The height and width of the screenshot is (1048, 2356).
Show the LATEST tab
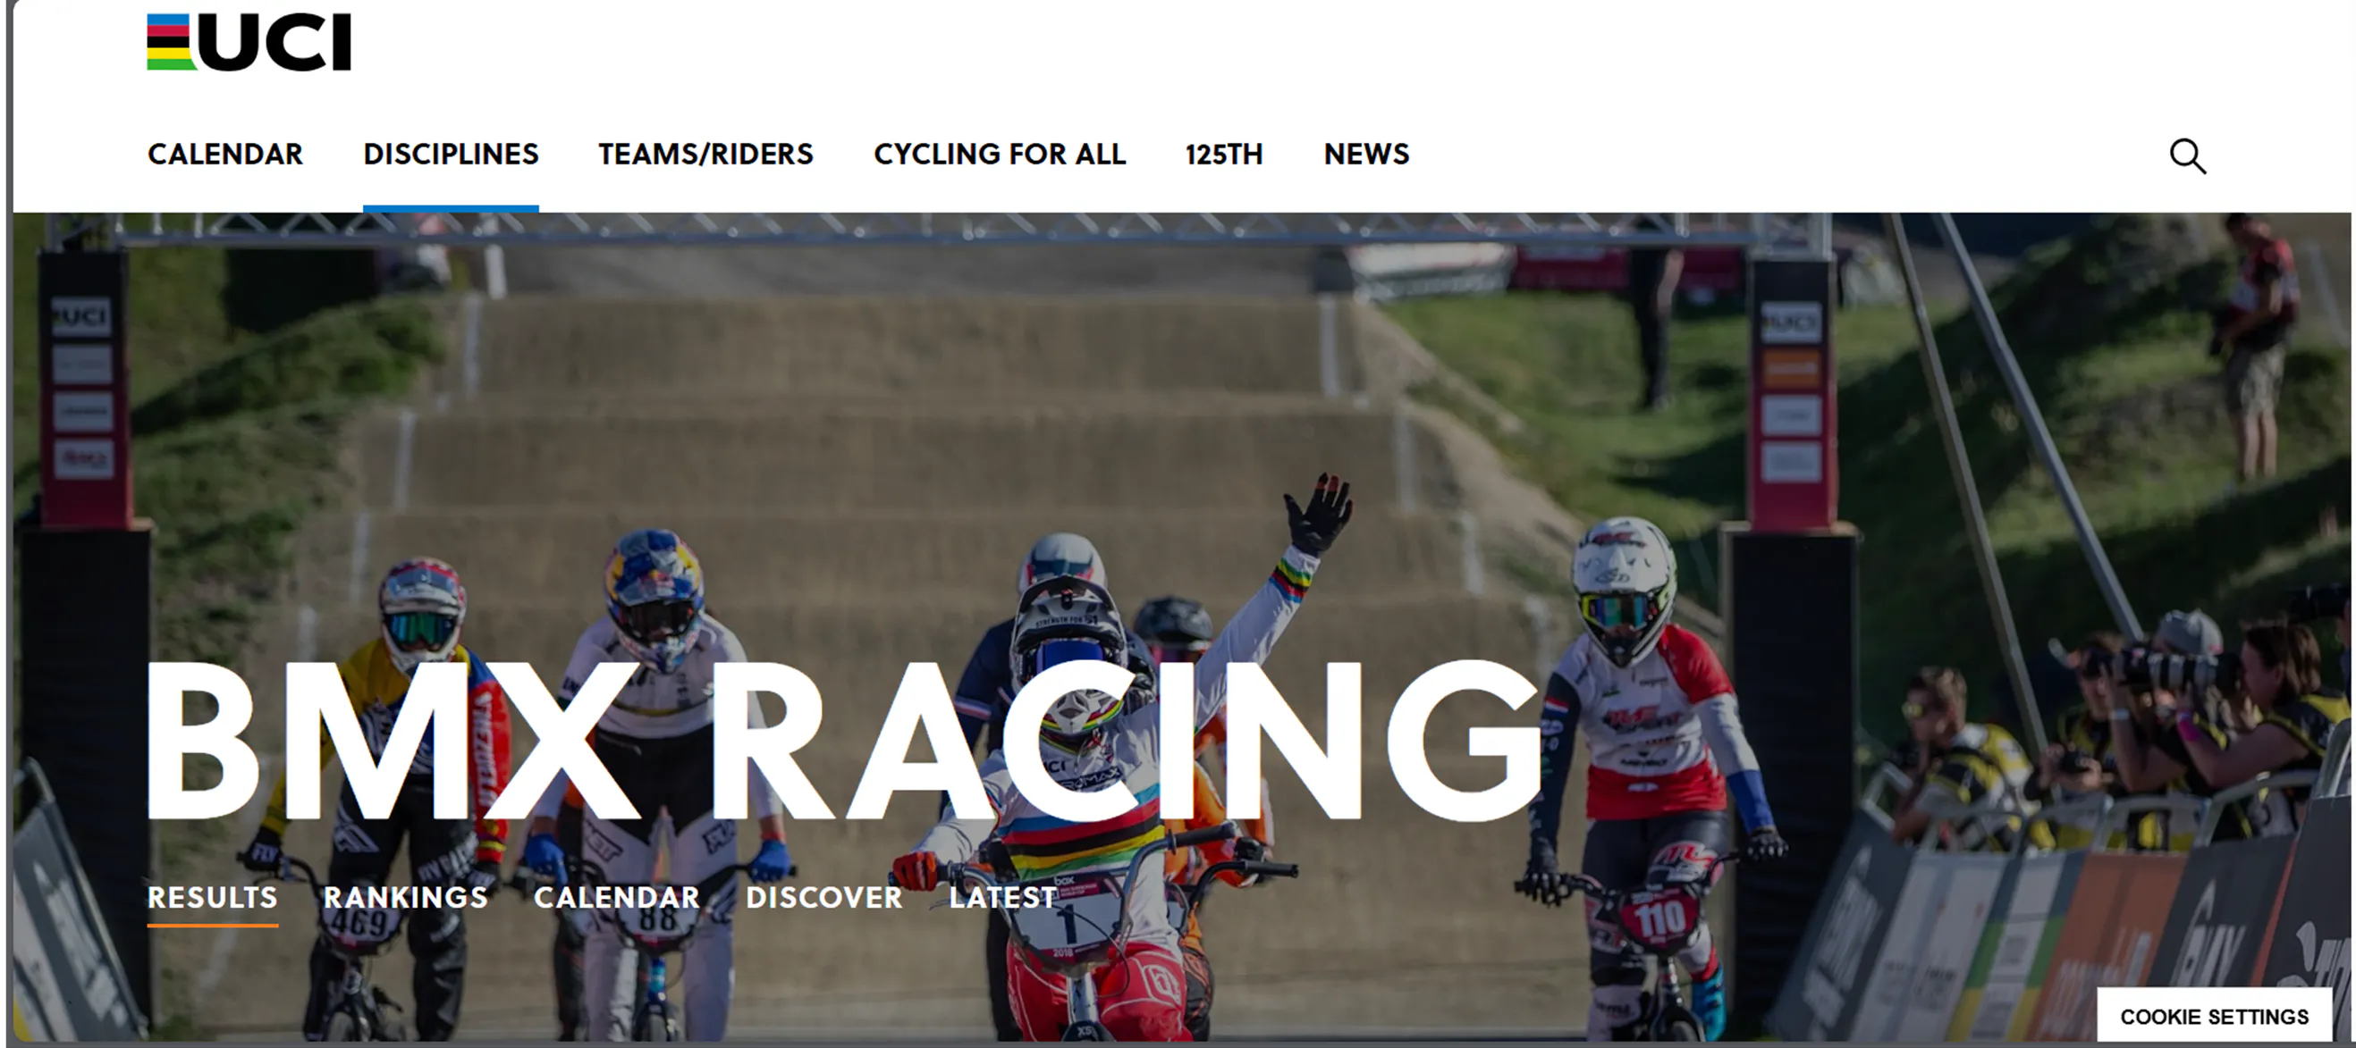(1002, 897)
